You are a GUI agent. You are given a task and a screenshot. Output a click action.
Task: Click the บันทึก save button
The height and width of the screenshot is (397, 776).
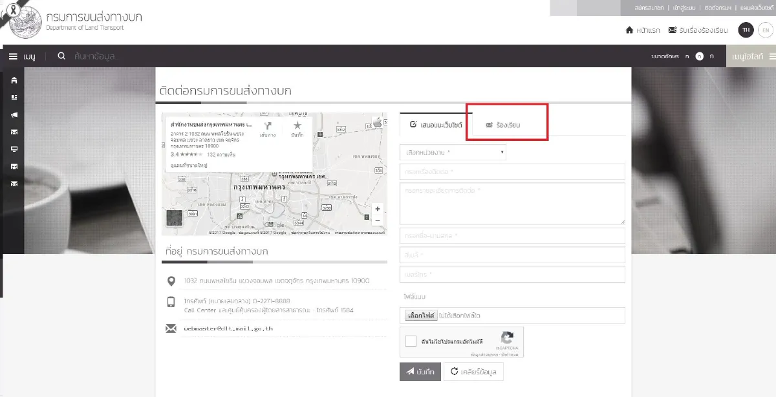(x=420, y=371)
